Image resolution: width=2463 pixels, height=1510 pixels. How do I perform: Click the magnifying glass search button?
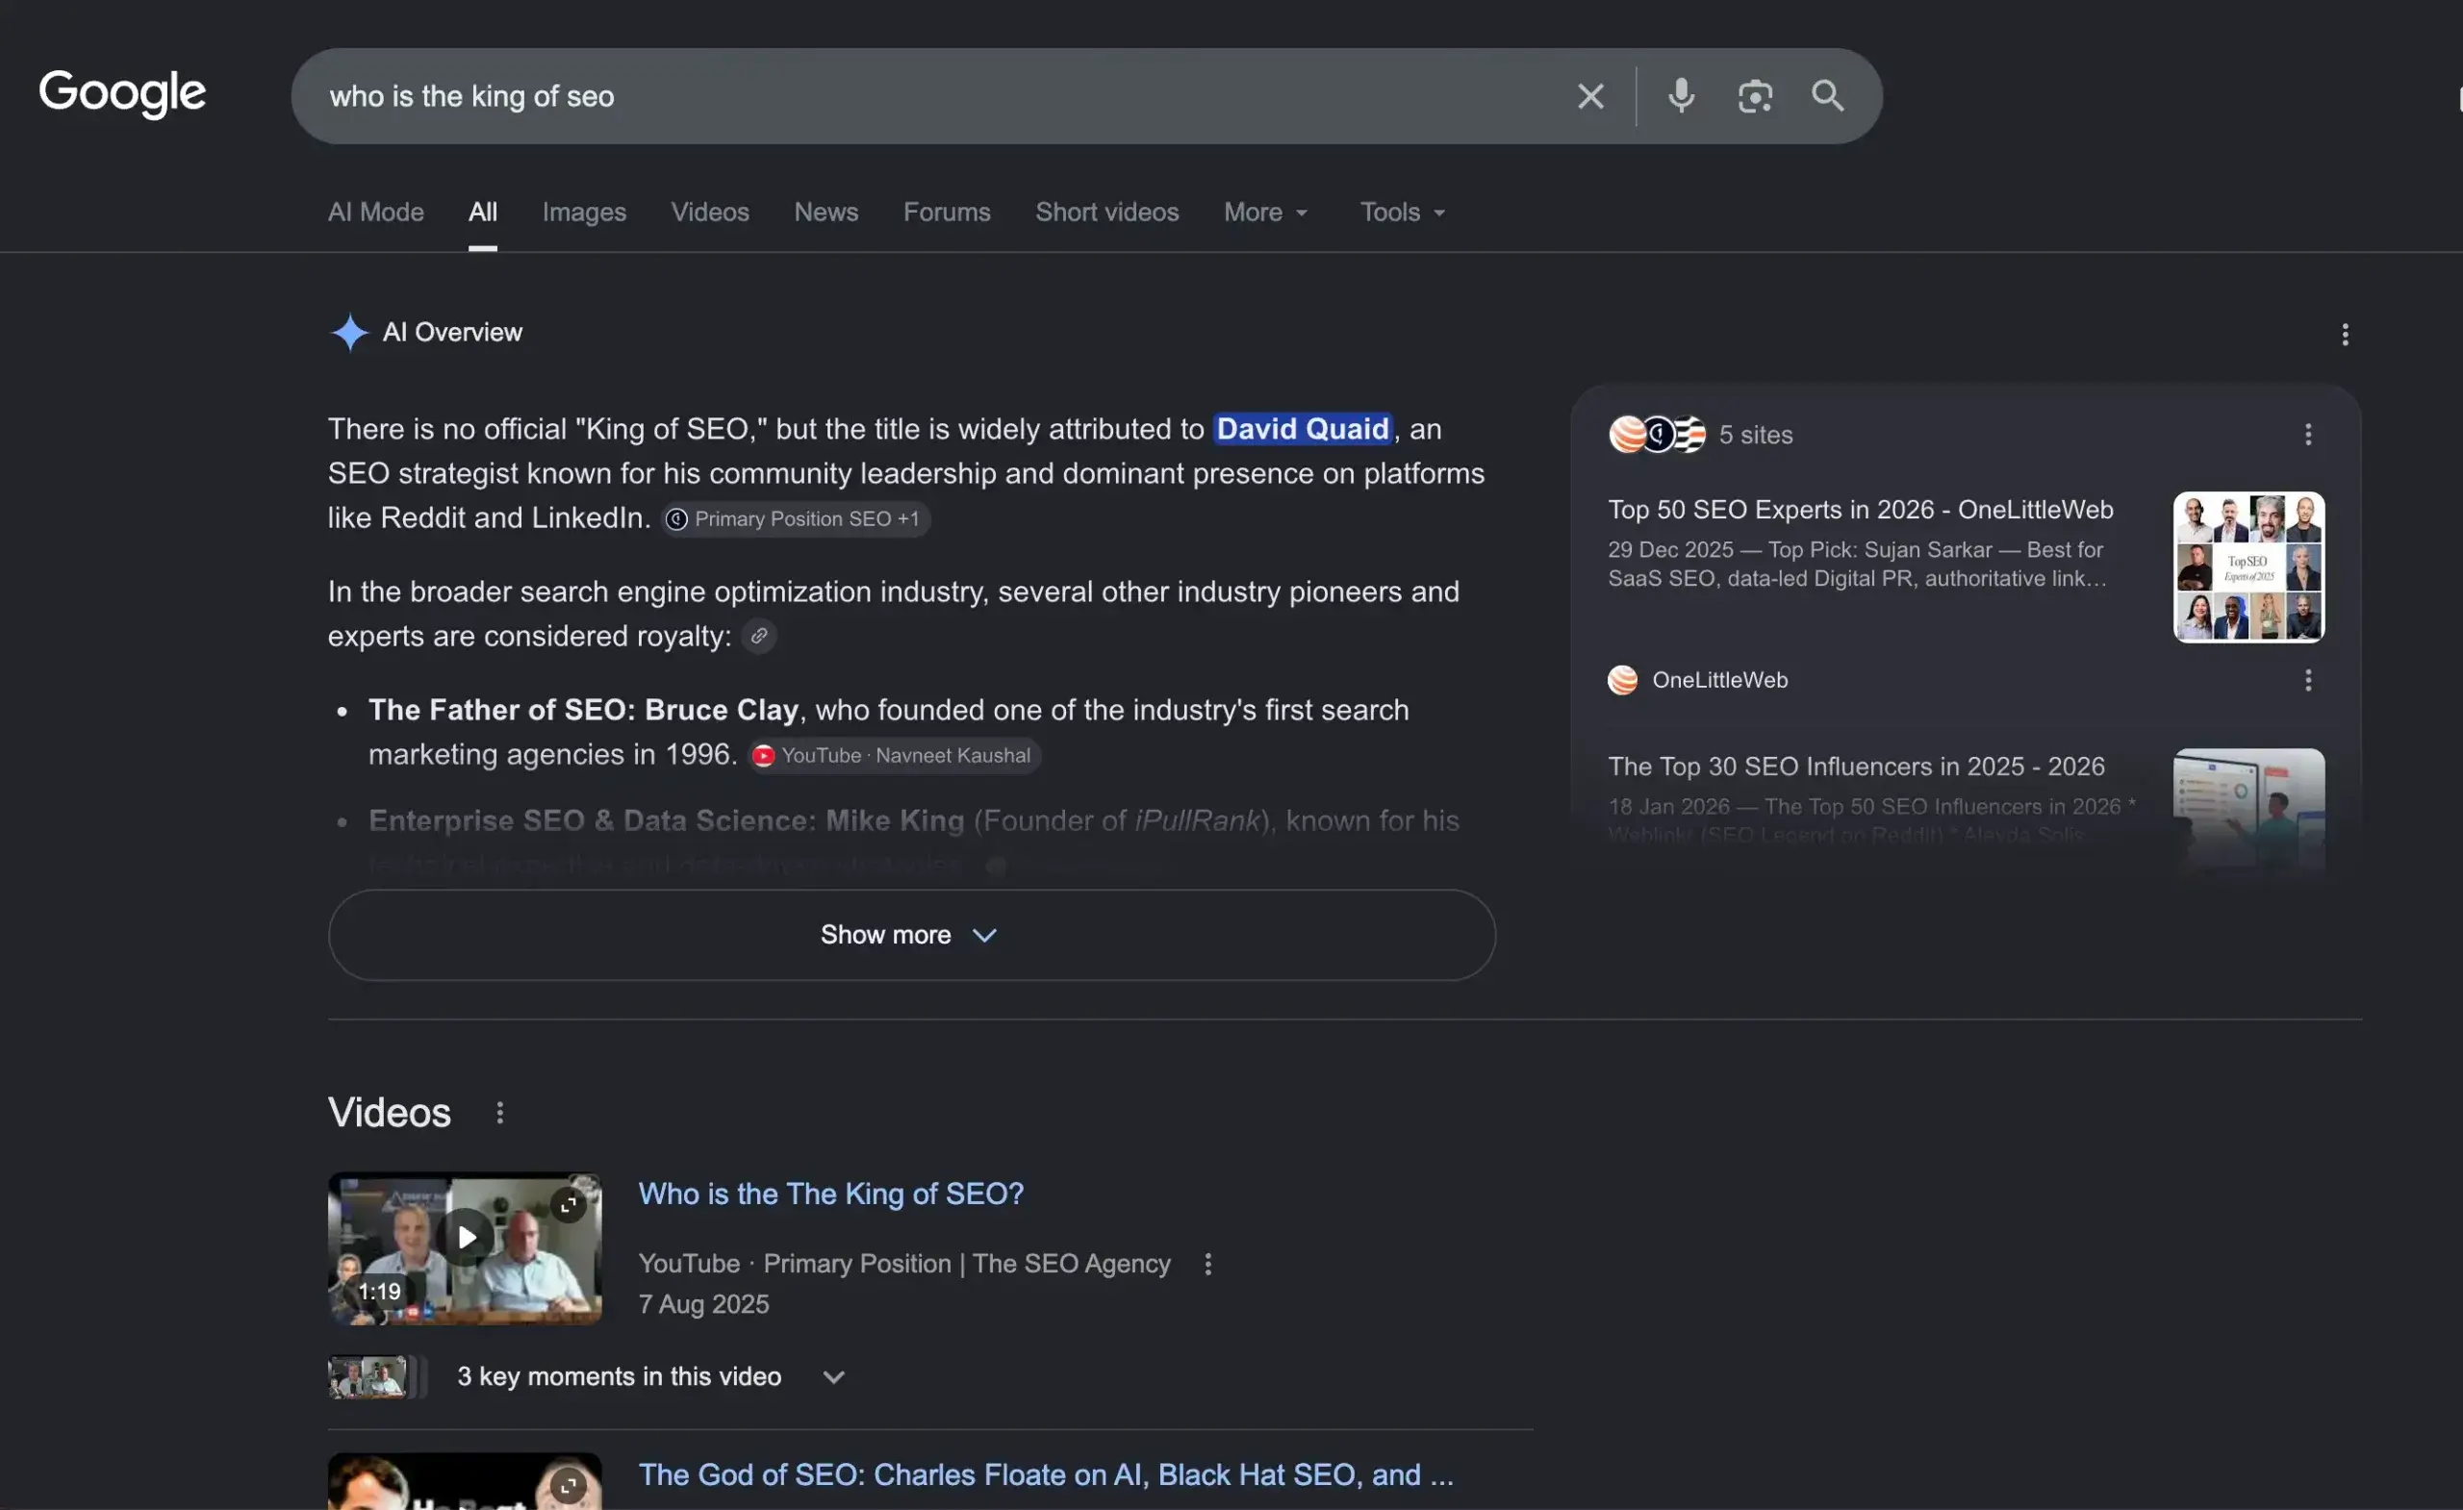(x=1827, y=96)
